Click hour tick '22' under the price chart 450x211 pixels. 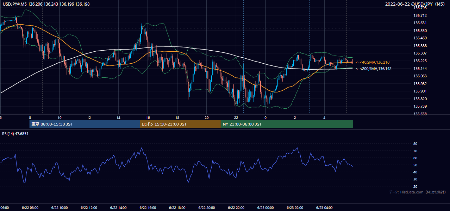(236, 118)
